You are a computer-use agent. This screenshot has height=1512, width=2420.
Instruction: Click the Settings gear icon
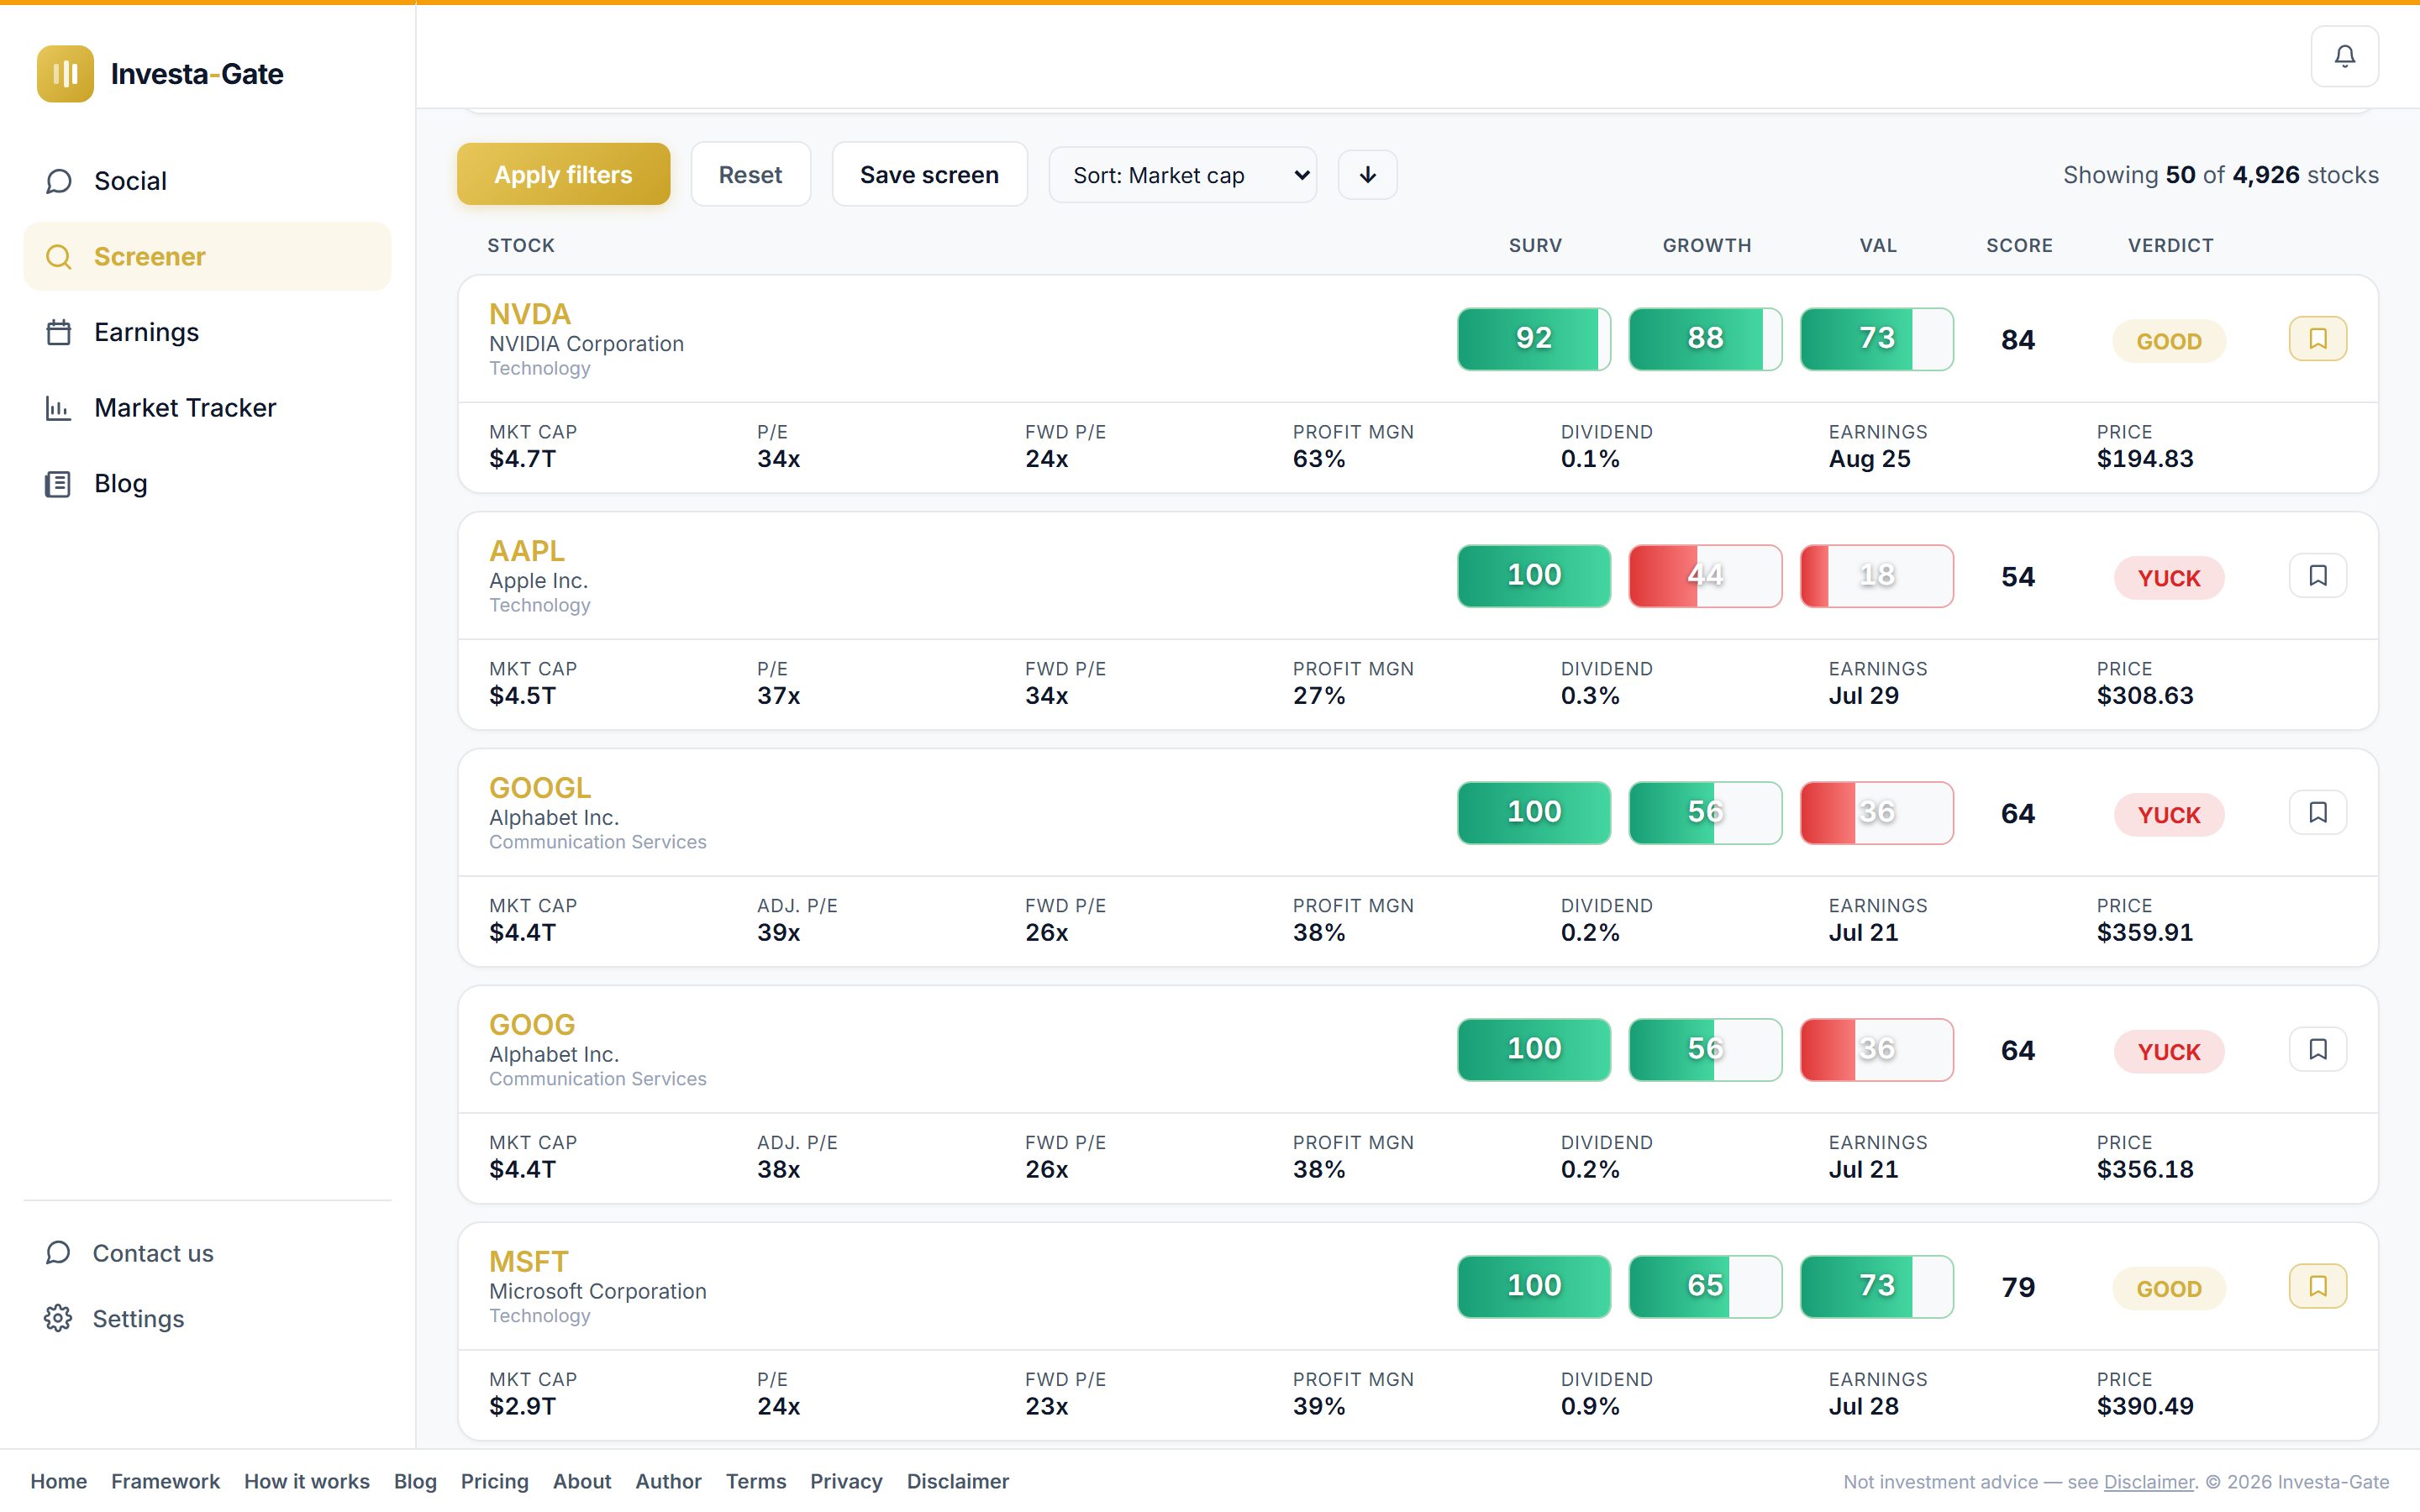pyautogui.click(x=58, y=1318)
